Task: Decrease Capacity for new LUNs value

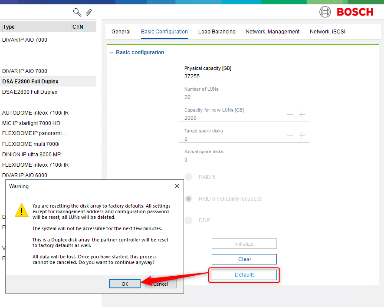Action: tap(290, 115)
